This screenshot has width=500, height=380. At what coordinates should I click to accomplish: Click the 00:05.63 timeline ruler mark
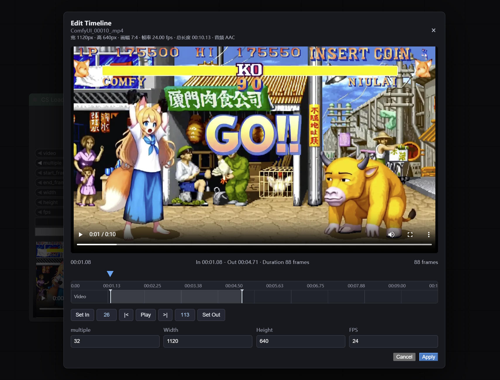[275, 286]
